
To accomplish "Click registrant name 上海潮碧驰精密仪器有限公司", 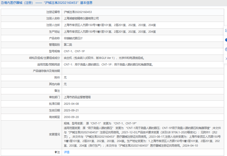I will [x=81, y=19].
